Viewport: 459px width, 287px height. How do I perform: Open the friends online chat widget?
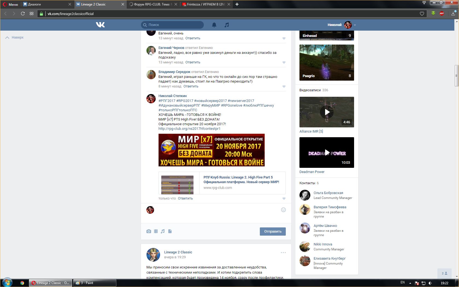(445, 273)
